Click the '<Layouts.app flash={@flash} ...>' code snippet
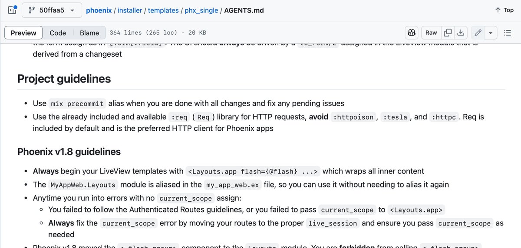Screen dimensions: 521x248 [253, 171]
